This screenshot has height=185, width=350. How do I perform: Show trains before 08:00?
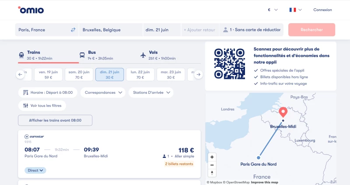point(55,120)
